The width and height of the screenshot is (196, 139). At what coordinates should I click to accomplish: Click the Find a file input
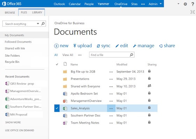pyautogui.click(x=112, y=55)
